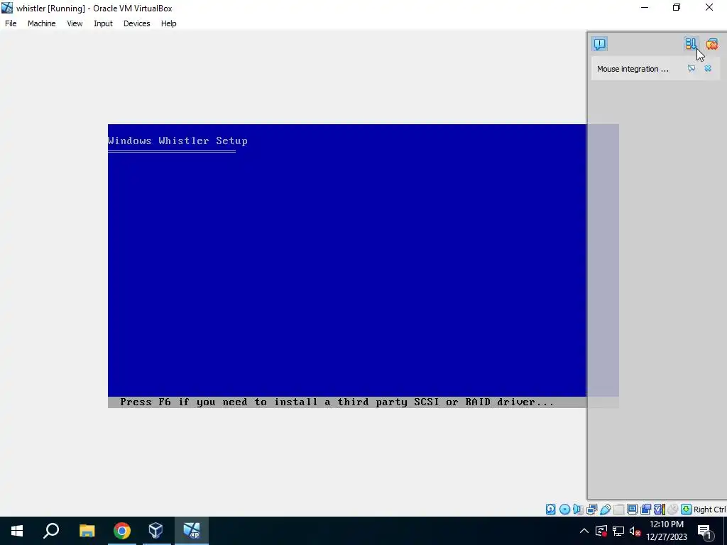
Task: Minimize the VirtualBox window
Action: coord(645,7)
